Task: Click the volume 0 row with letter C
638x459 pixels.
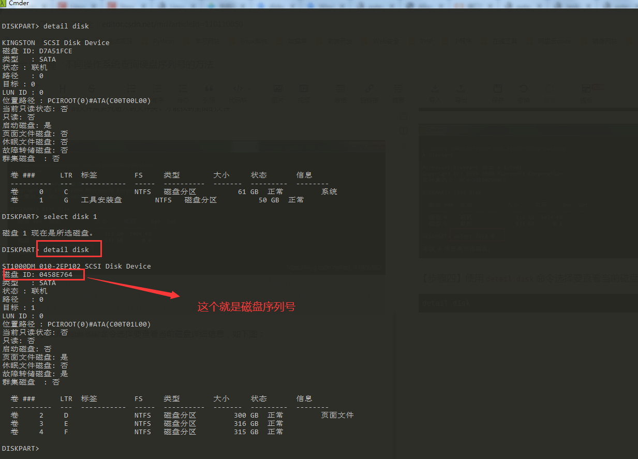Action: click(174, 191)
